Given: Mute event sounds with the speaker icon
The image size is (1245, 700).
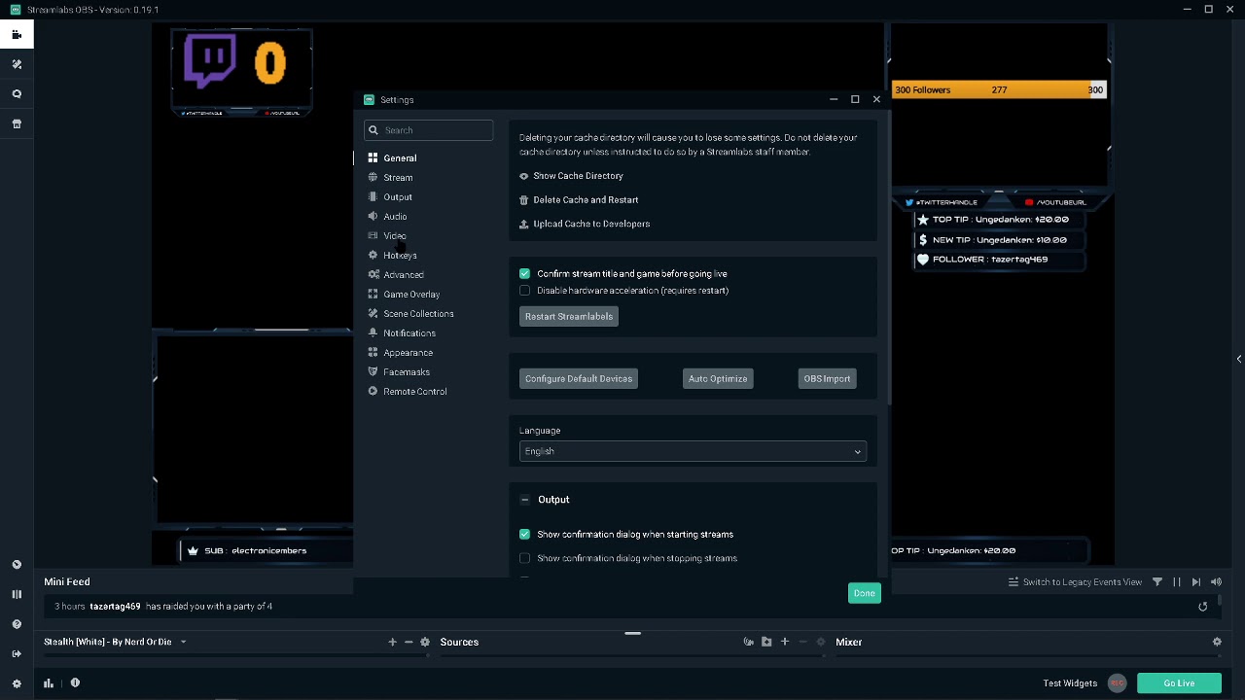Looking at the screenshot, I should (1216, 581).
